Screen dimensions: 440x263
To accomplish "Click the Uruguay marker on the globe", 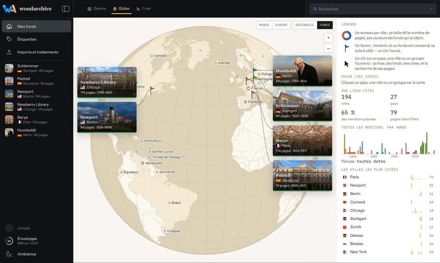I will click(x=164, y=231).
